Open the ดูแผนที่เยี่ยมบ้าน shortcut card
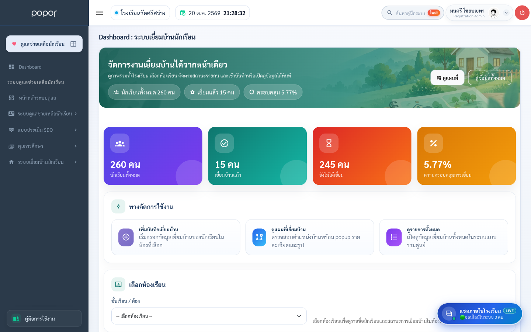This screenshot has height=332, width=531. click(x=310, y=237)
